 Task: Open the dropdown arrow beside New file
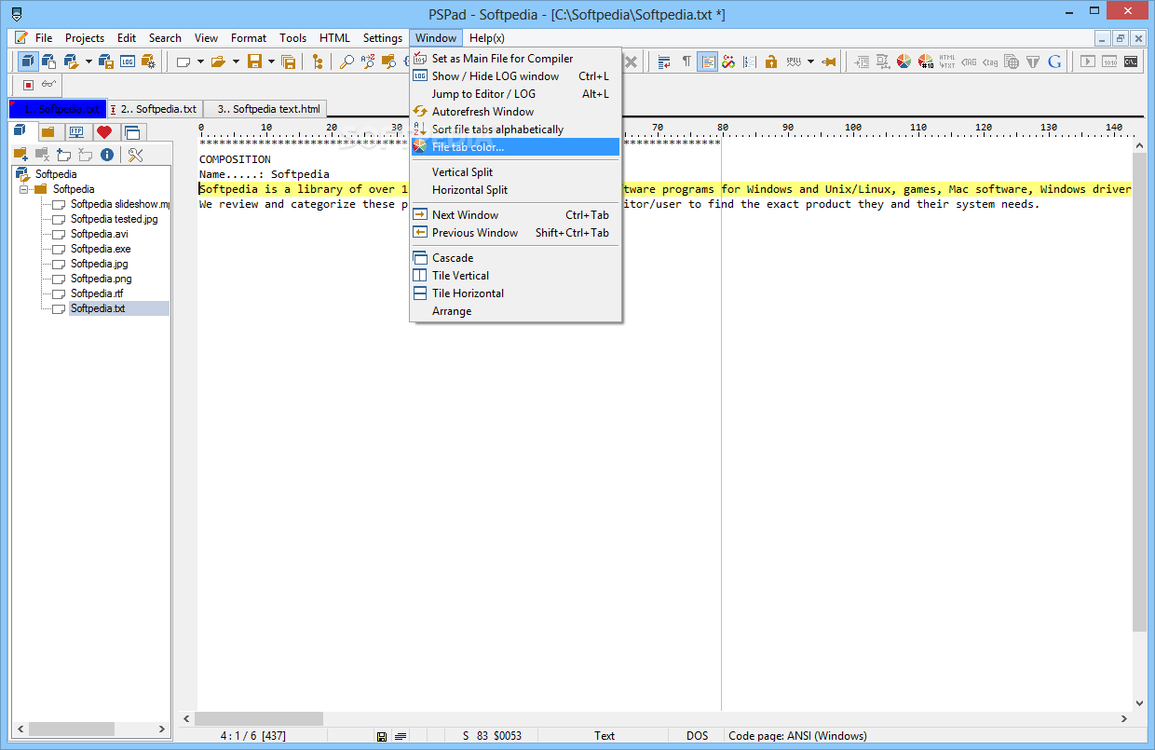click(x=200, y=62)
